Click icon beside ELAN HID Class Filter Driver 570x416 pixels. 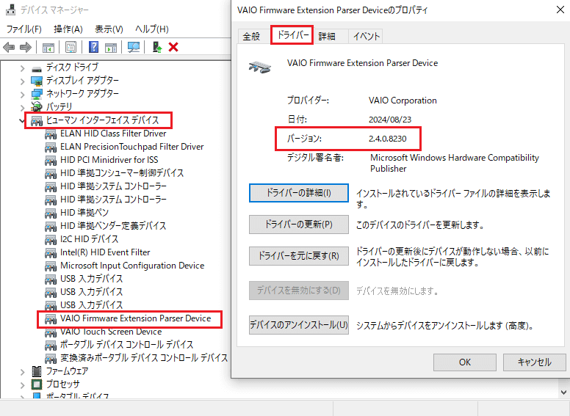tap(51, 134)
